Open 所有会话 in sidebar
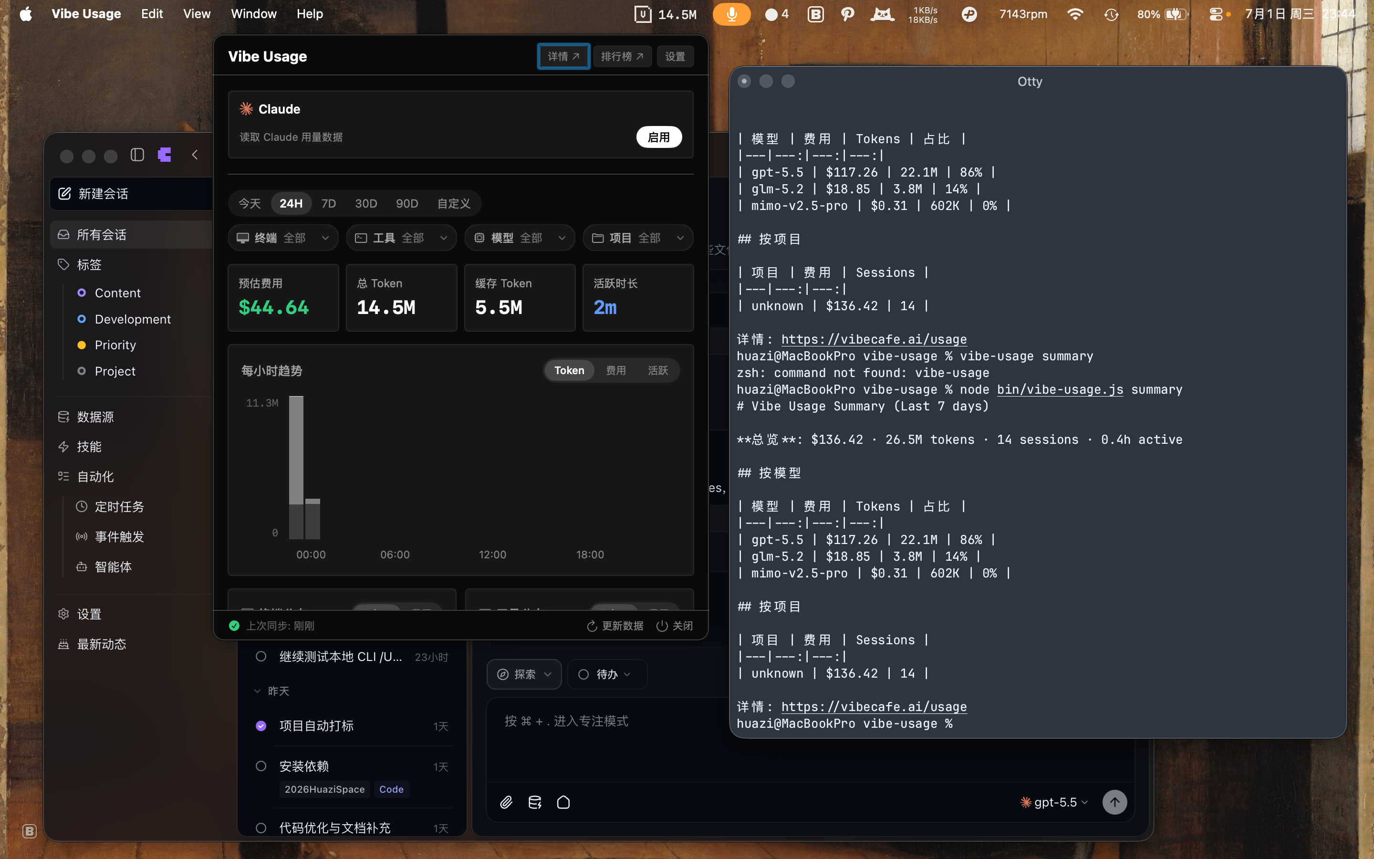The image size is (1374, 859). click(x=132, y=235)
